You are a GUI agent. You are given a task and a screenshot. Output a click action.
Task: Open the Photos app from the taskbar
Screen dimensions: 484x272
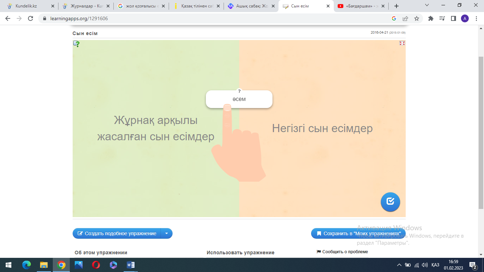click(x=79, y=265)
